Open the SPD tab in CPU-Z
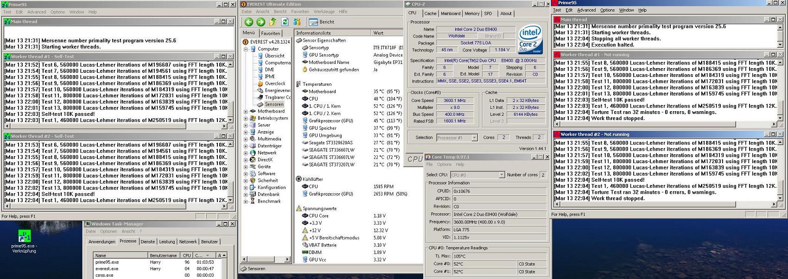Screen dimensions: 788x279 [x=488, y=13]
